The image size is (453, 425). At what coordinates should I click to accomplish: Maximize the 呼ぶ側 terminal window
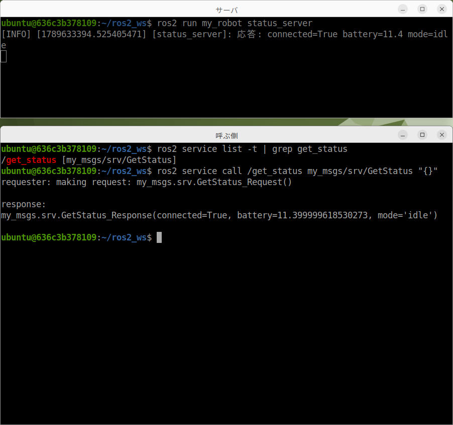tap(422, 135)
